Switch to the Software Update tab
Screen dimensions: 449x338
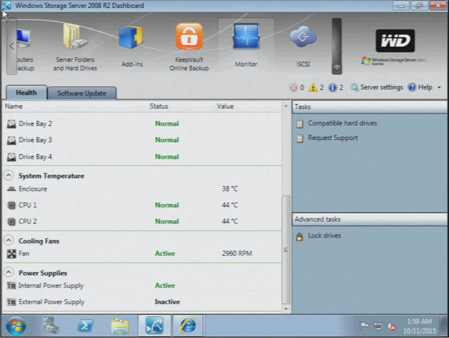coord(82,93)
